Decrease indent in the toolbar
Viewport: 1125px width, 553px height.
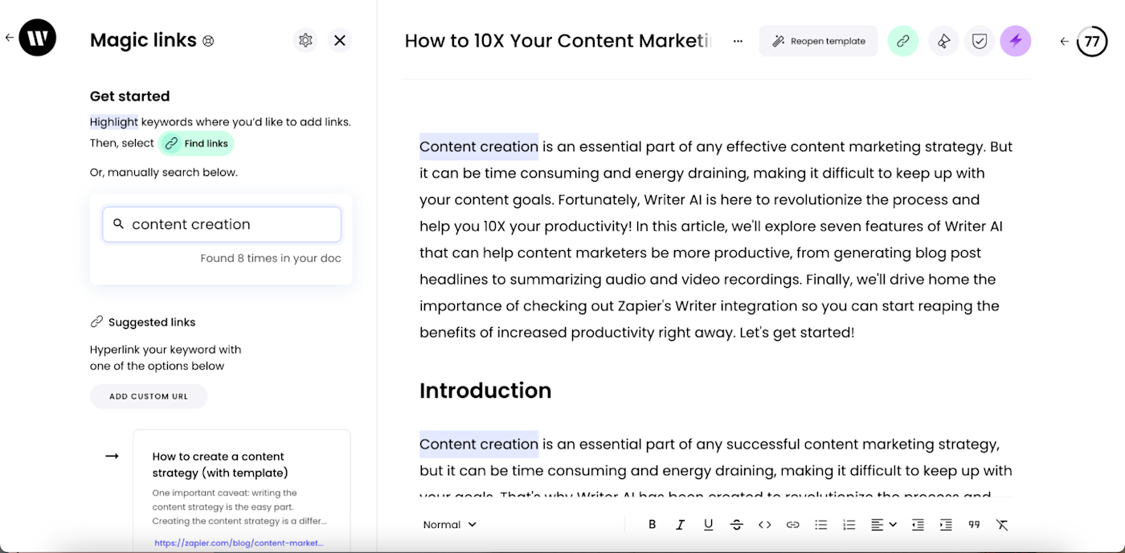[918, 525]
